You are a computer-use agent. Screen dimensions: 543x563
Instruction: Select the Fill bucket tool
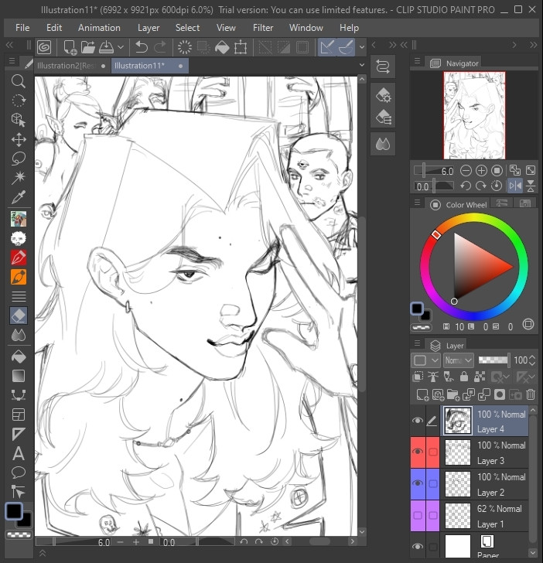[x=19, y=357]
